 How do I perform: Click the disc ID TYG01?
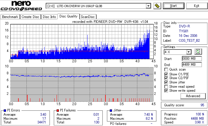pyautogui.click(x=184, y=31)
